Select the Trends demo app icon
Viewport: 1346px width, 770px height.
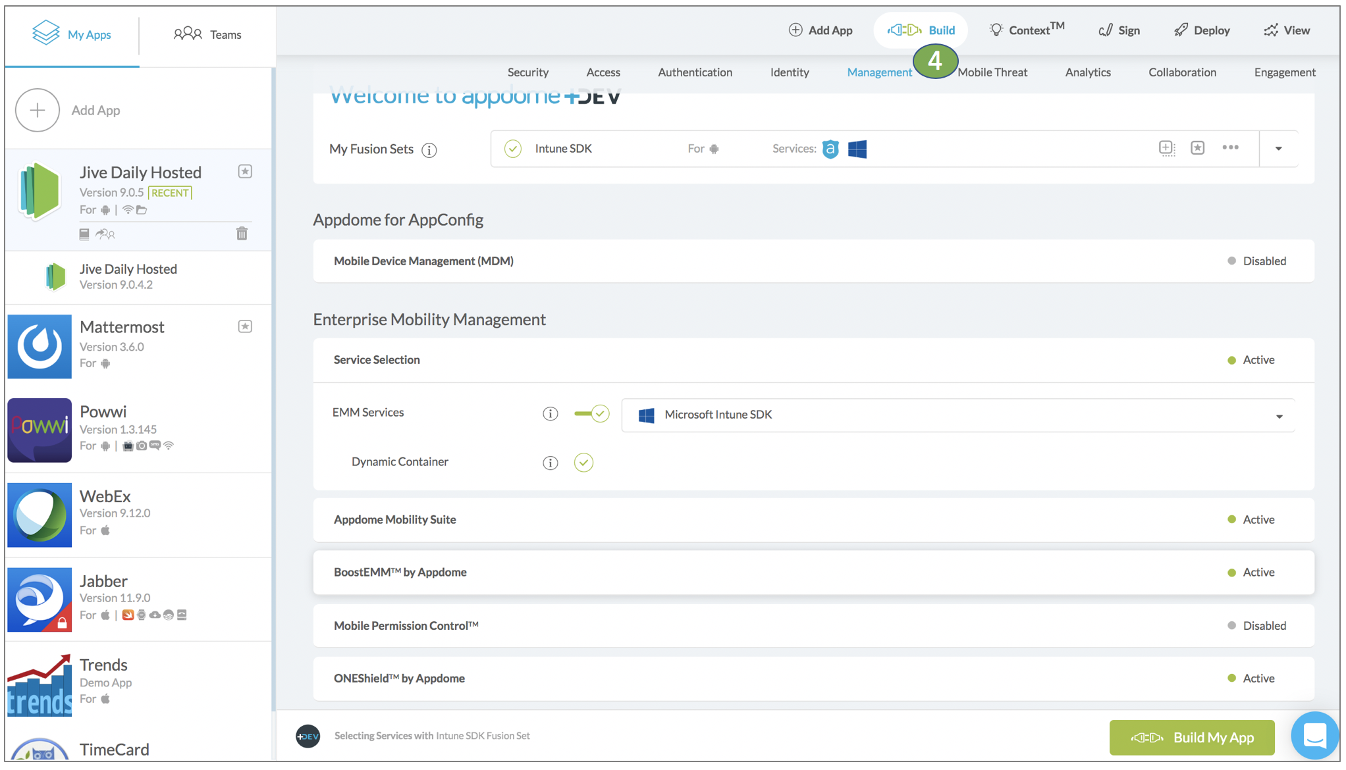click(40, 684)
